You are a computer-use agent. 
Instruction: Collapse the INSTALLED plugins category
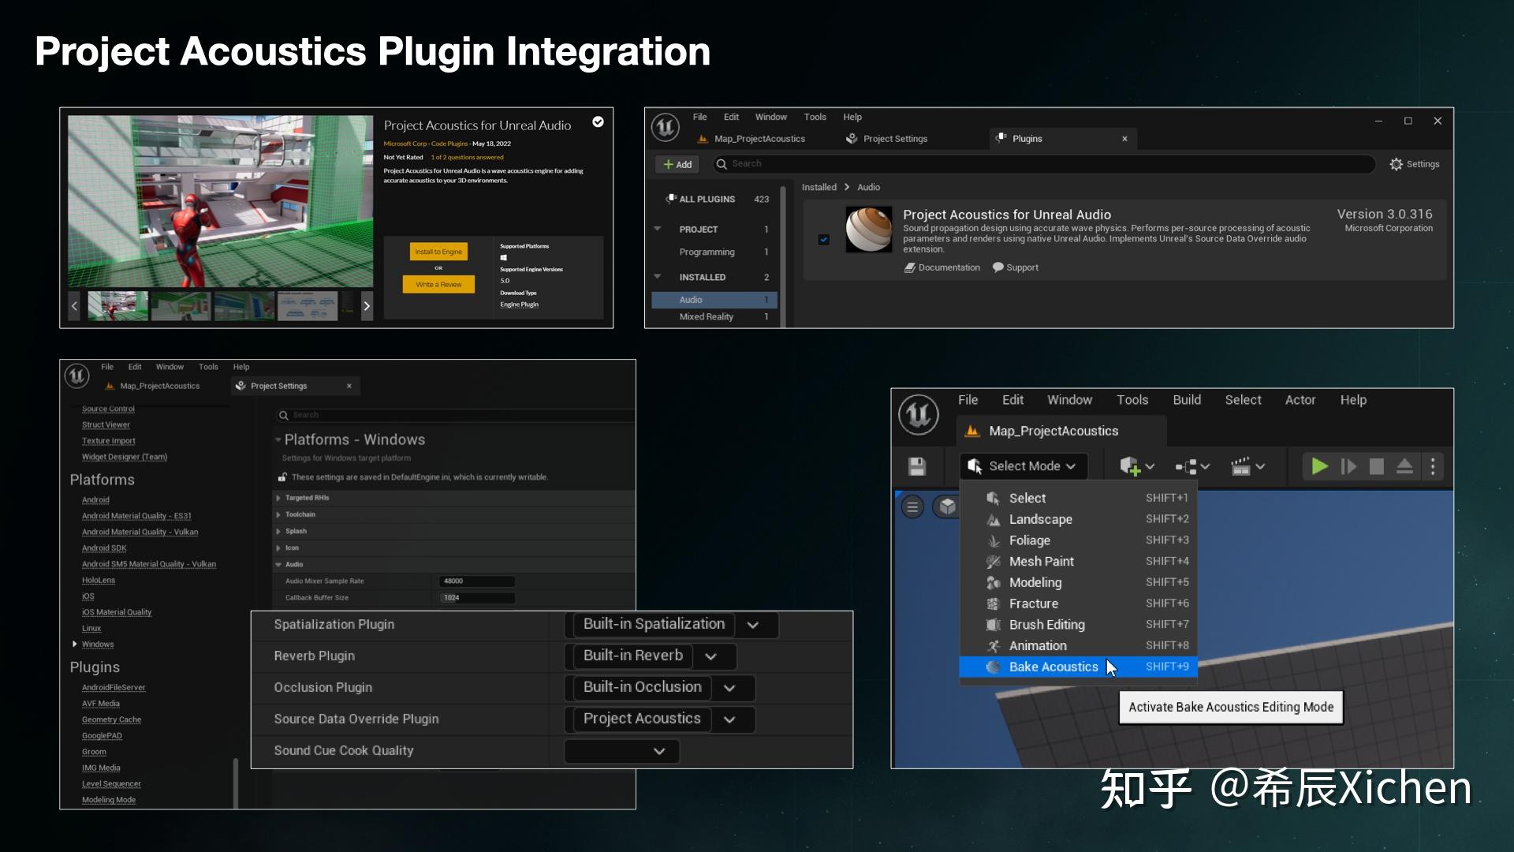pyautogui.click(x=658, y=277)
